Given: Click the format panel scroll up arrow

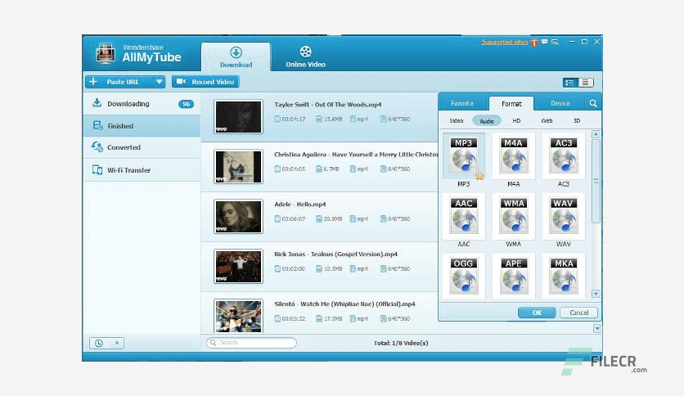Looking at the screenshot, I should point(596,134).
